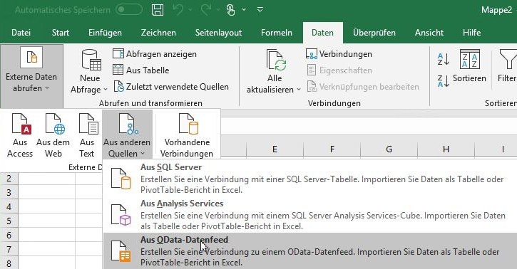Switch to the Formeln tab

pyautogui.click(x=276, y=33)
